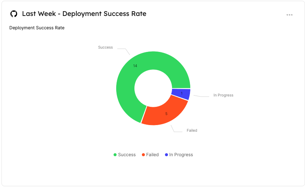This screenshot has width=305, height=187.
Task: Click the In Progress callout label beside the donut
Action: 223,95
